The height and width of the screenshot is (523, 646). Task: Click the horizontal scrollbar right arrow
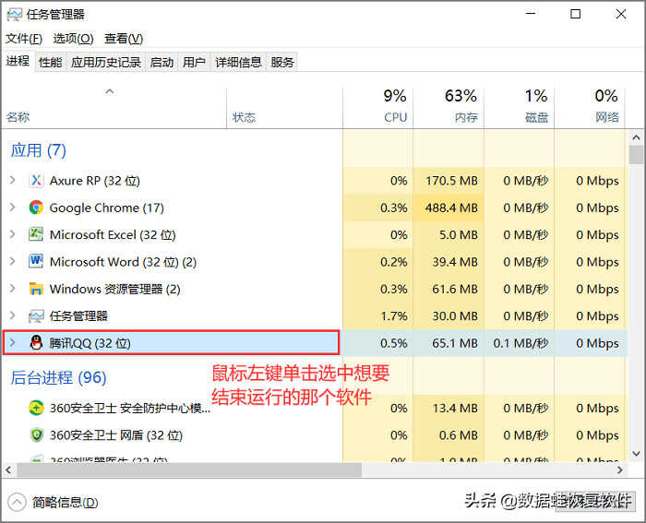(x=620, y=470)
